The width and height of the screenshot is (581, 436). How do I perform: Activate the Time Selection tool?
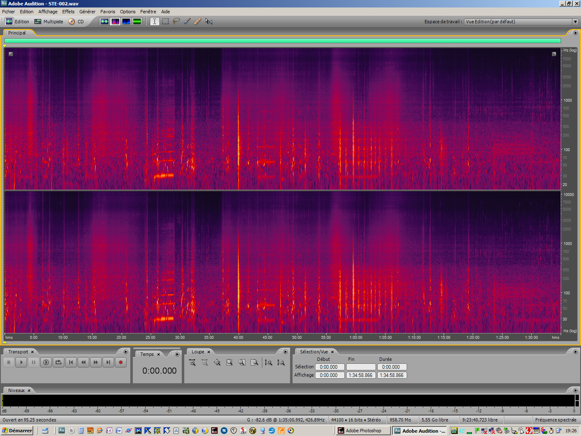(154, 21)
